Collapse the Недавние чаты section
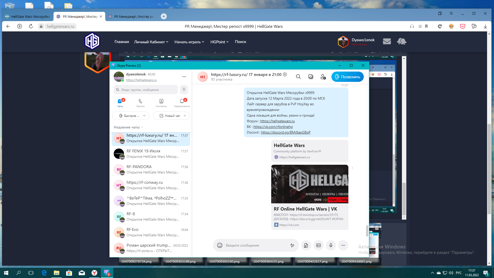Viewport: 494px width, 278px height. 128,127
